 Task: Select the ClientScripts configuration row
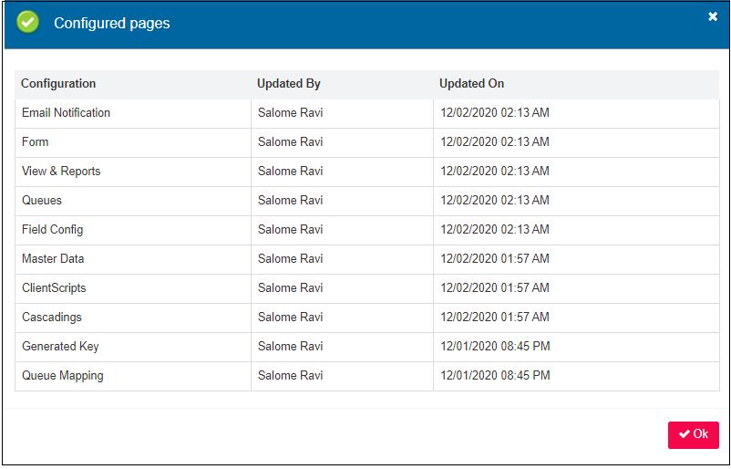[54, 288]
